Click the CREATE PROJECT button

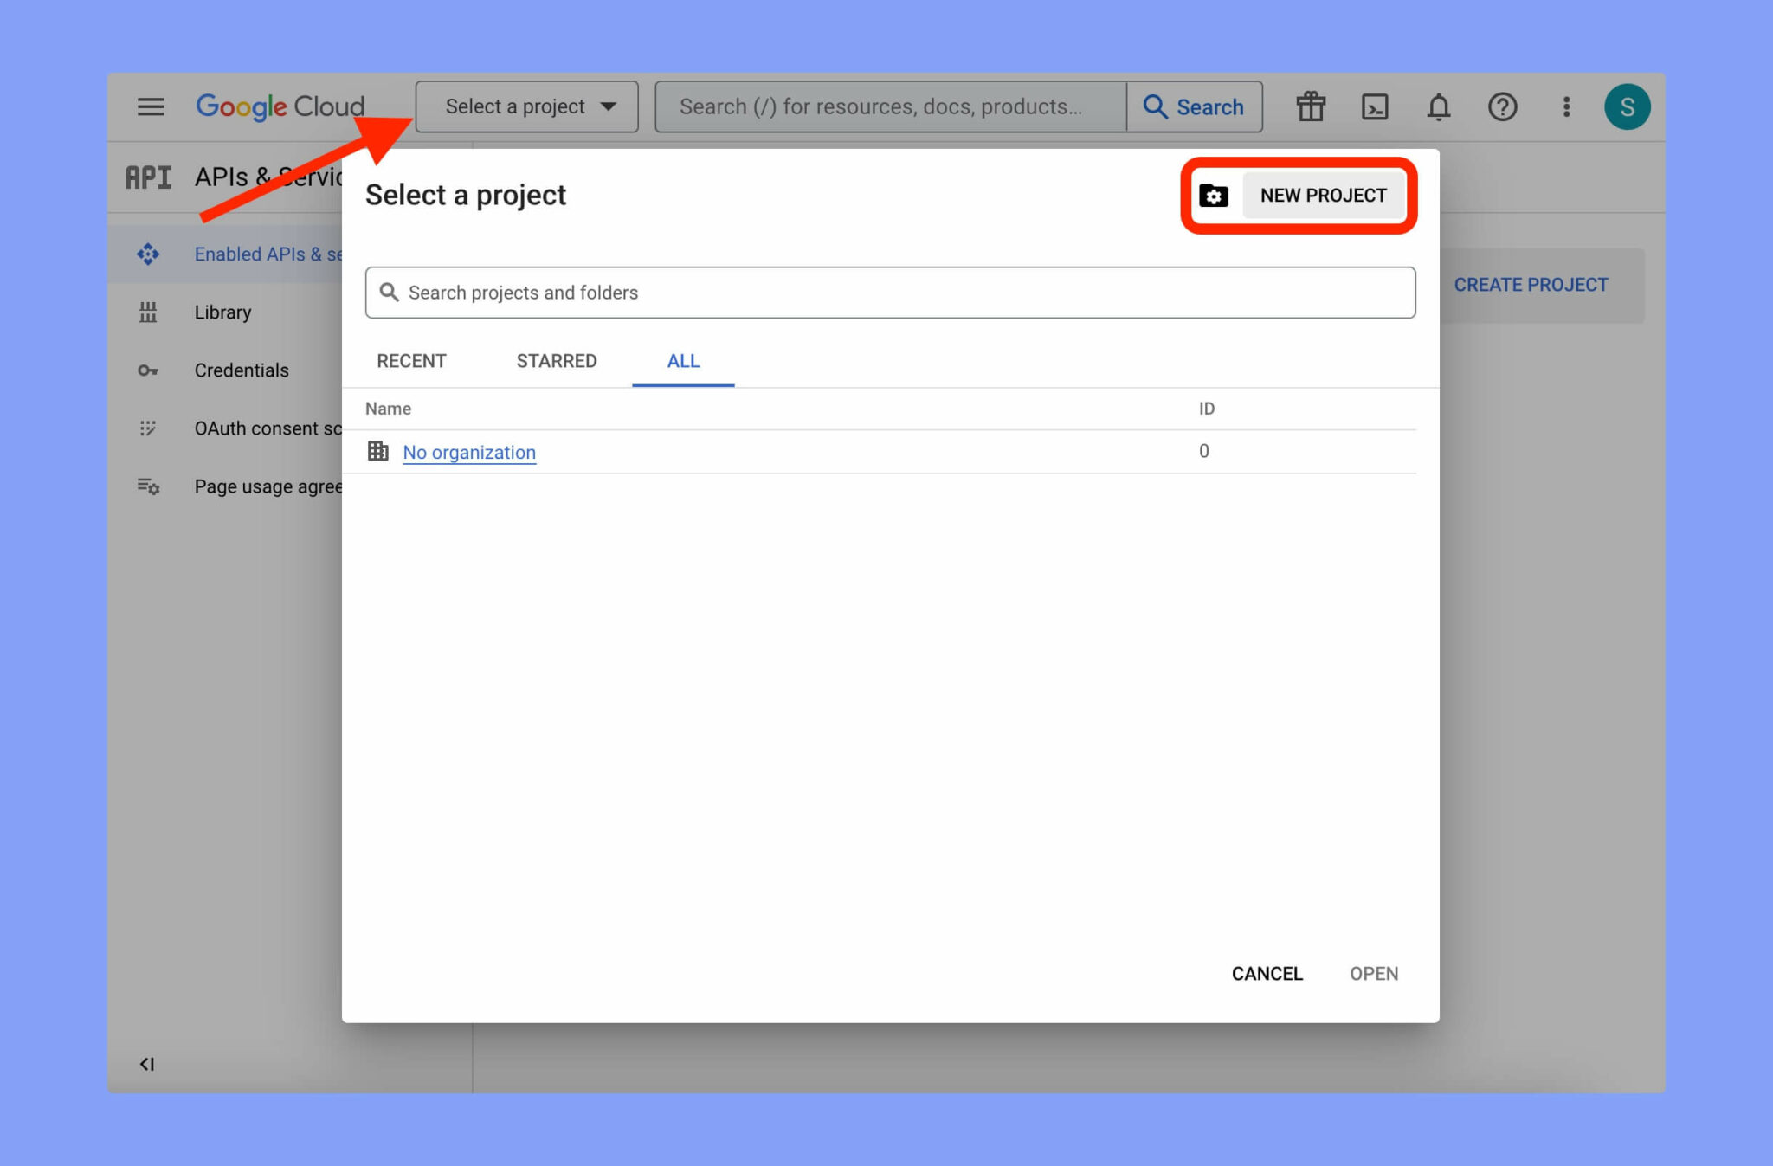tap(1531, 284)
